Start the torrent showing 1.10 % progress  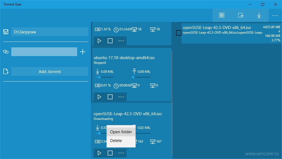(x=99, y=41)
